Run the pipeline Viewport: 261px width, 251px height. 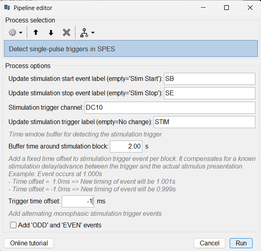[241, 243]
